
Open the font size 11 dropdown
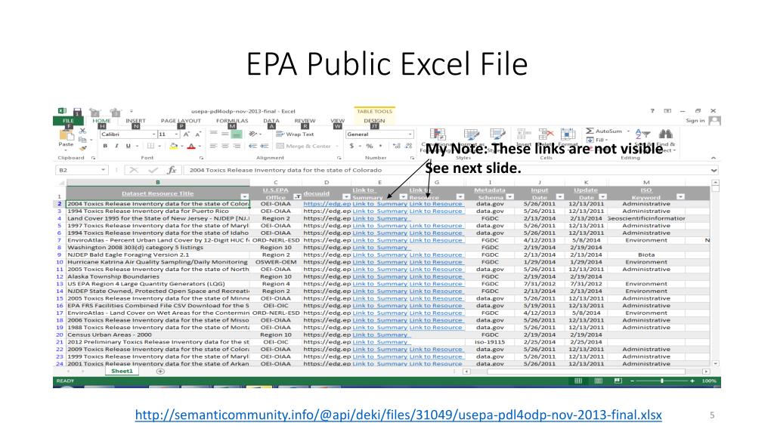point(176,134)
